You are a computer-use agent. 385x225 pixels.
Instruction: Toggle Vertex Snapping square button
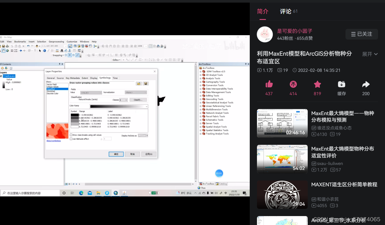click(x=74, y=55)
